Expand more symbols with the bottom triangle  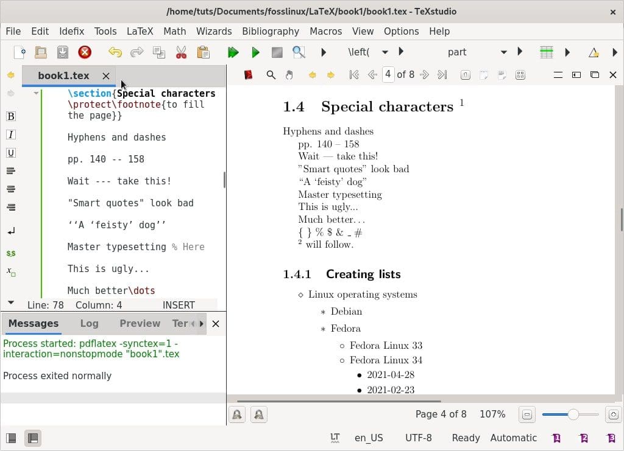10,301
